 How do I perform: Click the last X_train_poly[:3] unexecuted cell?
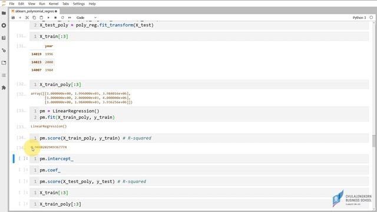tap(199, 204)
